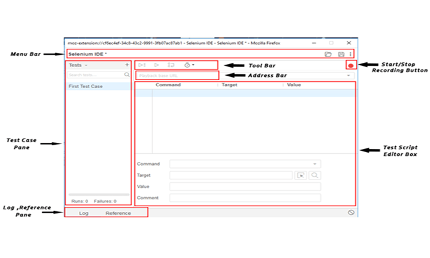Expand the Playback base URL dropdown arrow
Viewport: 430px width, 258px height.
(x=349, y=76)
